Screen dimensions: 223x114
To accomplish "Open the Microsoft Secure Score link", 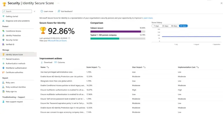I will click(57, 41).
